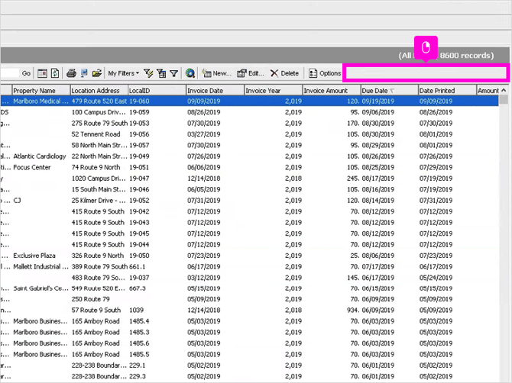Click the printer icon
The image size is (512, 383).
coord(71,73)
